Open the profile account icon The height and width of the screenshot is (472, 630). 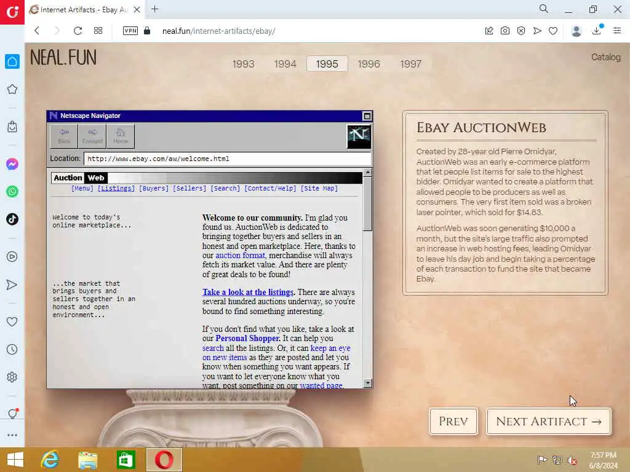click(576, 31)
